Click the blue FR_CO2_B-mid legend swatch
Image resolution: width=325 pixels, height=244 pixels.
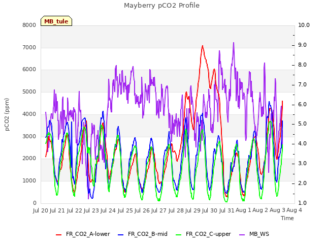click(x=121, y=235)
